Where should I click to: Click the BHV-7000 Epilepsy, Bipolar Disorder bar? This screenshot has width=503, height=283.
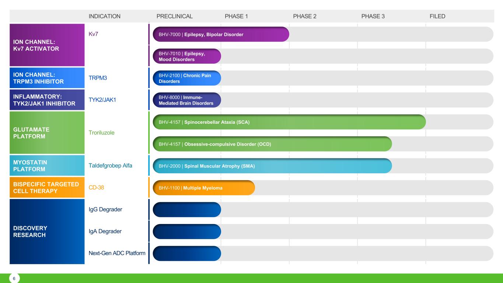(221, 34)
